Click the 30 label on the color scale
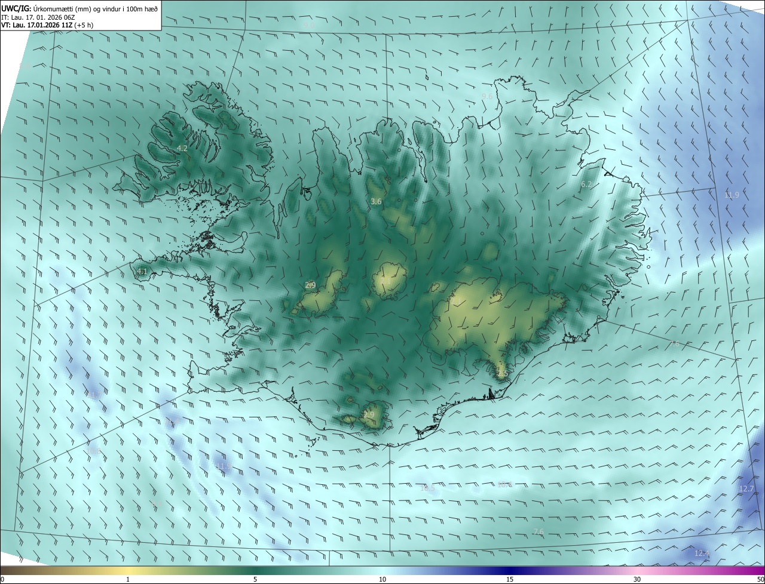The width and height of the screenshot is (765, 584). tap(637, 579)
